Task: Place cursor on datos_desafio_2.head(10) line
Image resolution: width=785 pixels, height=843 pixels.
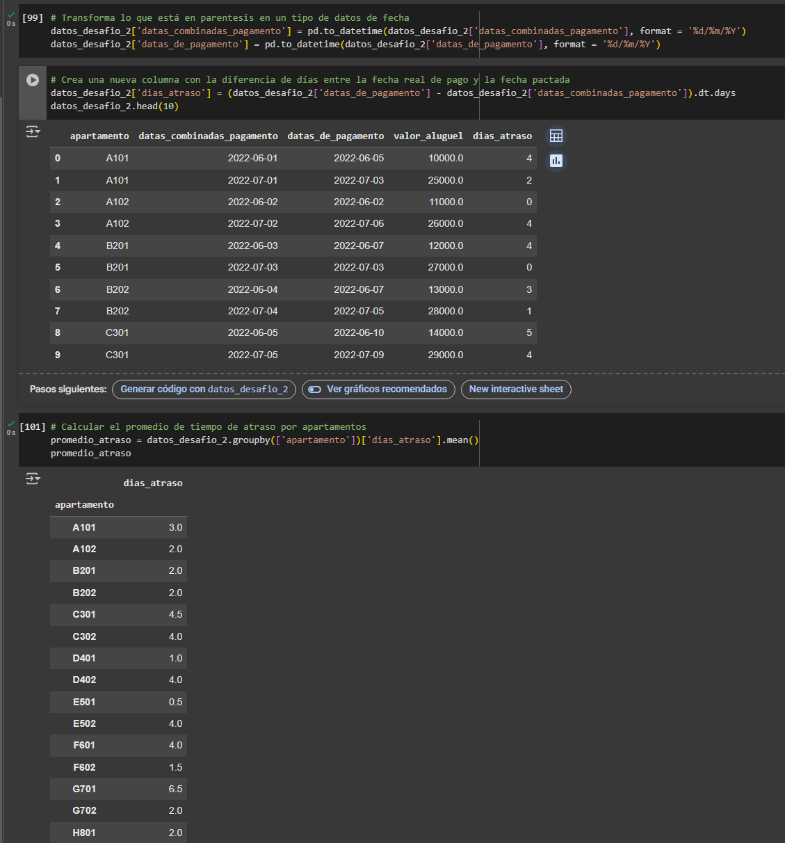Action: 115,106
